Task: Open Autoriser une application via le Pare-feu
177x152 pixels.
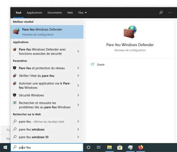Action: 47,85
